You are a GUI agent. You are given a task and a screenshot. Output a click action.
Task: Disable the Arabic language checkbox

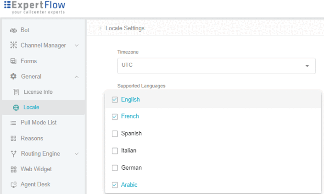(115, 185)
